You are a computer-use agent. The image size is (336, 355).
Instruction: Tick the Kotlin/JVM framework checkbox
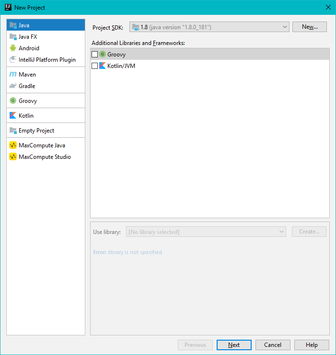pyautogui.click(x=94, y=66)
